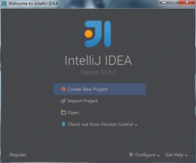The image size is (196, 163).
Task: Open the Configure text menu
Action: coord(145,155)
